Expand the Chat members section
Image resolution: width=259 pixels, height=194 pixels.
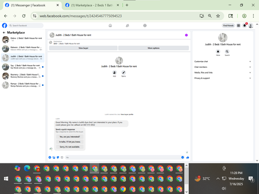coord(223,67)
